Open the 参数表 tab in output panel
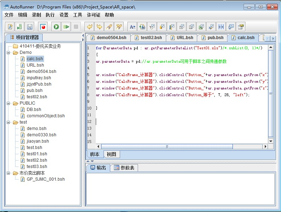The width and height of the screenshot is (281, 212). click(x=124, y=168)
